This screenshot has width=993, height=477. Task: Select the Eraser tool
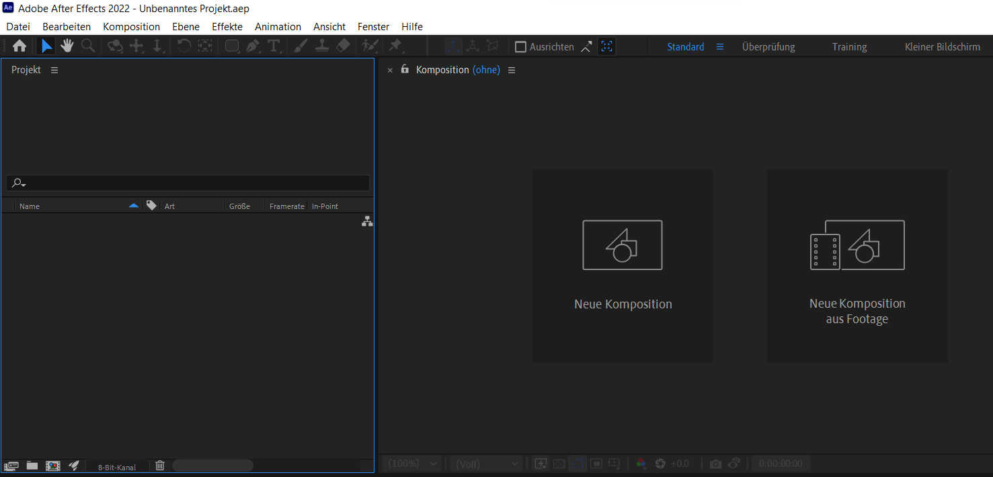click(x=343, y=46)
